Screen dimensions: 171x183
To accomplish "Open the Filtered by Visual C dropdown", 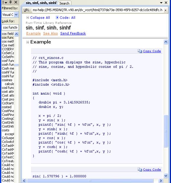I will click(16, 15).
